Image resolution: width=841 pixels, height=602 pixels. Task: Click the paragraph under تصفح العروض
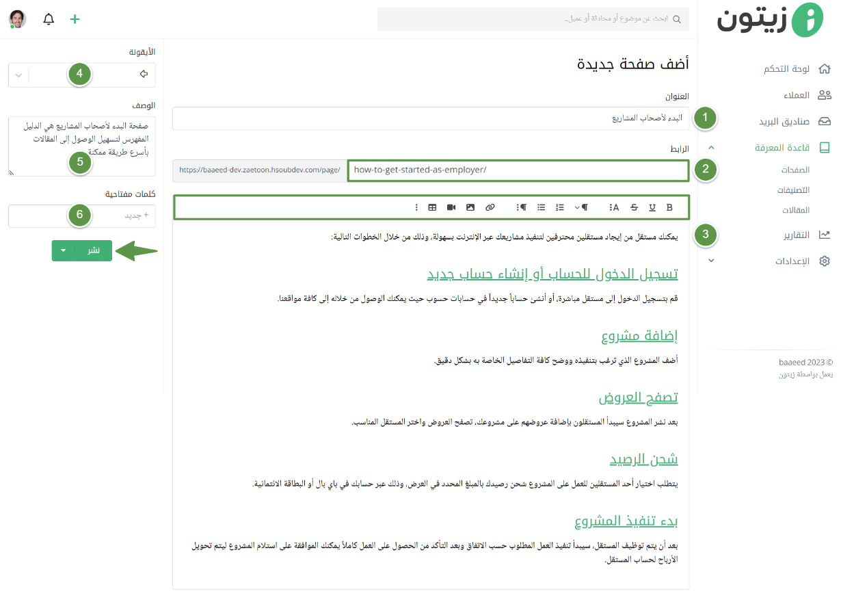(515, 422)
